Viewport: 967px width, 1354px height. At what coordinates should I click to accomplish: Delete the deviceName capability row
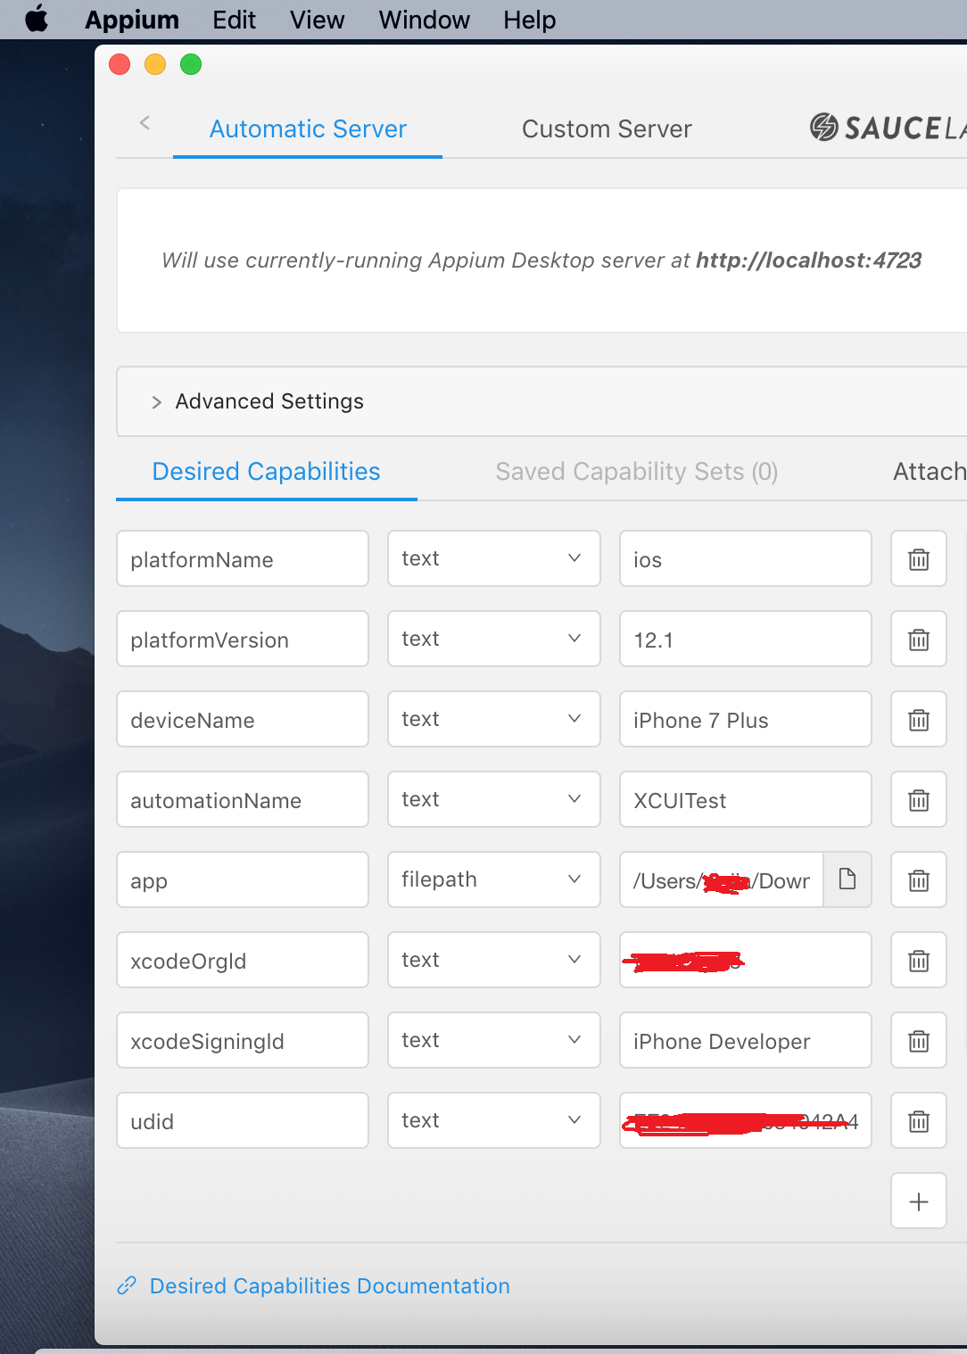point(918,720)
